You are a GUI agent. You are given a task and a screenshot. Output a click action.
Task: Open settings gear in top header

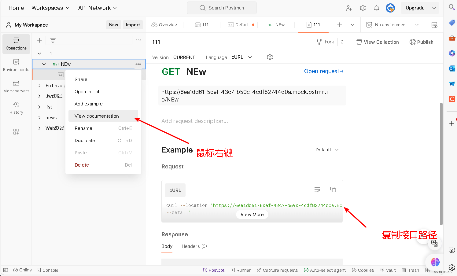tap(363, 8)
